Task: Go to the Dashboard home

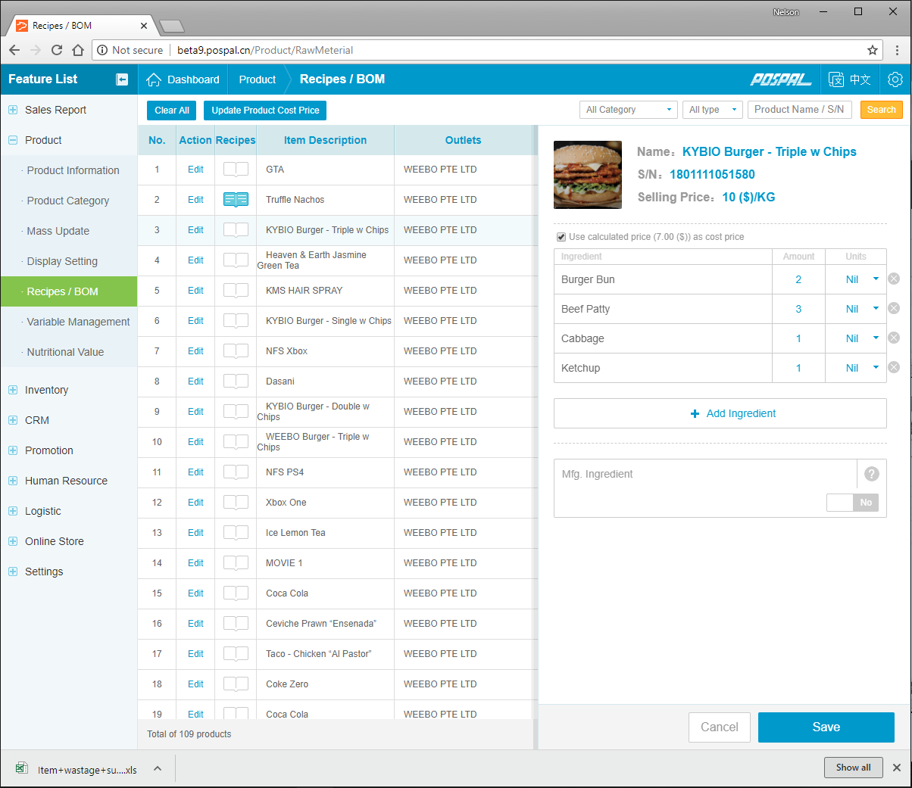Action: pyautogui.click(x=183, y=79)
